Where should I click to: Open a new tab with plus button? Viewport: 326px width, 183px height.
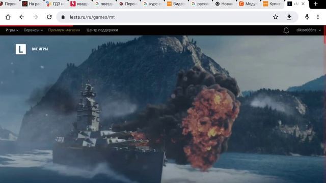316,4
